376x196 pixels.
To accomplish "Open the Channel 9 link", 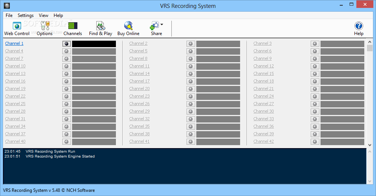I will pyautogui.click(x=263, y=58).
